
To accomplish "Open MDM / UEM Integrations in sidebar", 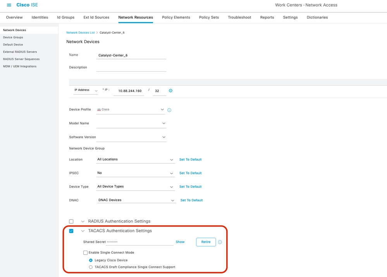I will 20,66.
